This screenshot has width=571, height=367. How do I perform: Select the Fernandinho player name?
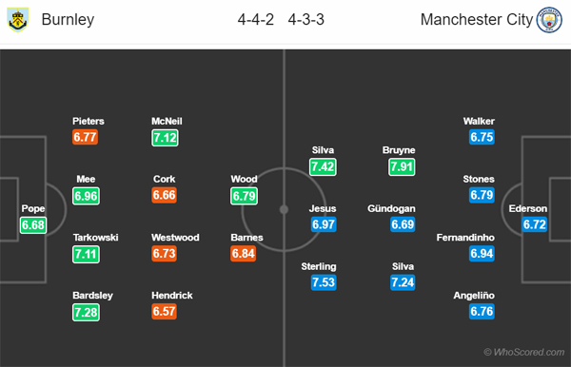point(465,238)
